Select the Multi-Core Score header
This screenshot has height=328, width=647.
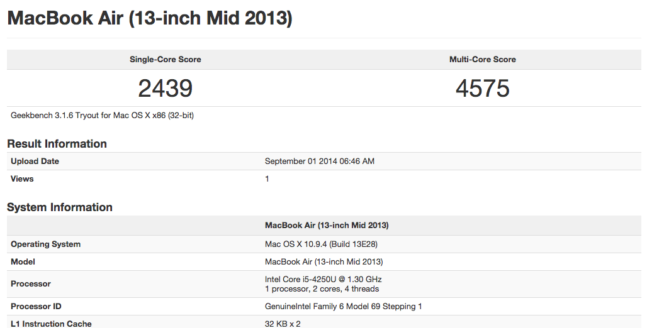[x=482, y=59]
